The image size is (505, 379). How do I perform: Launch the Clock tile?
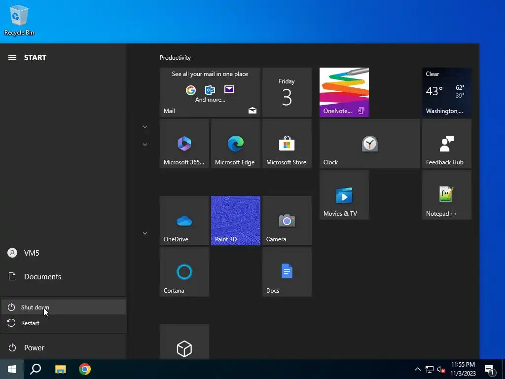(370, 144)
